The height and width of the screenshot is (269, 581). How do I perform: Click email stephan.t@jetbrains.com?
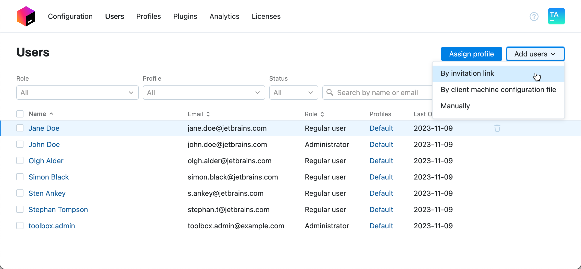click(229, 210)
